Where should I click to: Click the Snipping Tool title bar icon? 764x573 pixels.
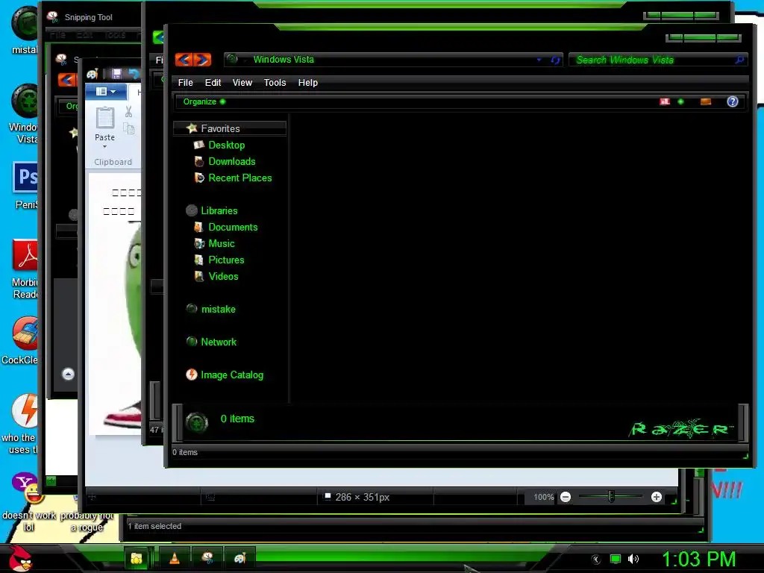(53, 17)
